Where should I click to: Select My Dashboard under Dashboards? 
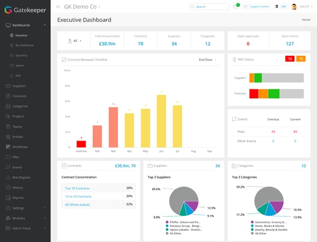[x=24, y=45]
